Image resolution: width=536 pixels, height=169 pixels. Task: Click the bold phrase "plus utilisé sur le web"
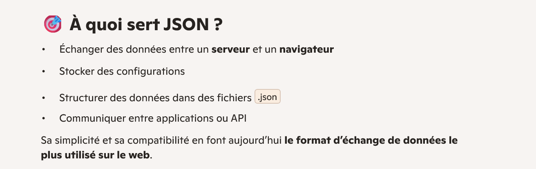[96, 155]
